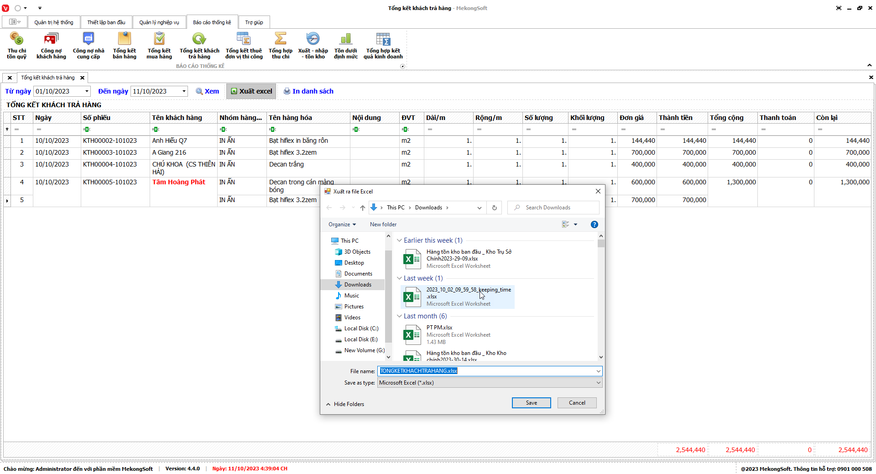
Task: Switch to Quản lý nghiệp vụ tab
Action: [x=159, y=22]
